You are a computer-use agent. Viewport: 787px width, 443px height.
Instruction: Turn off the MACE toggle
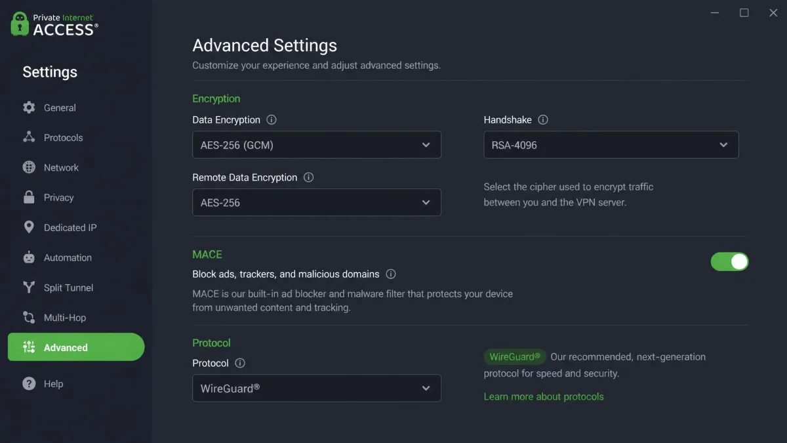729,262
